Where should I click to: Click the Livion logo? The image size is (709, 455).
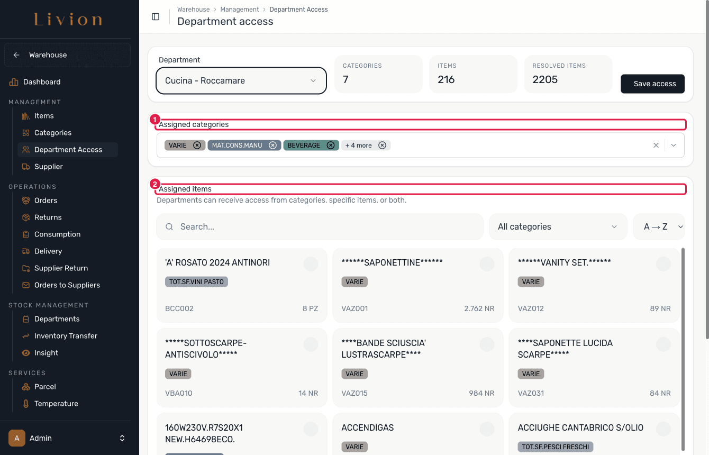(68, 20)
